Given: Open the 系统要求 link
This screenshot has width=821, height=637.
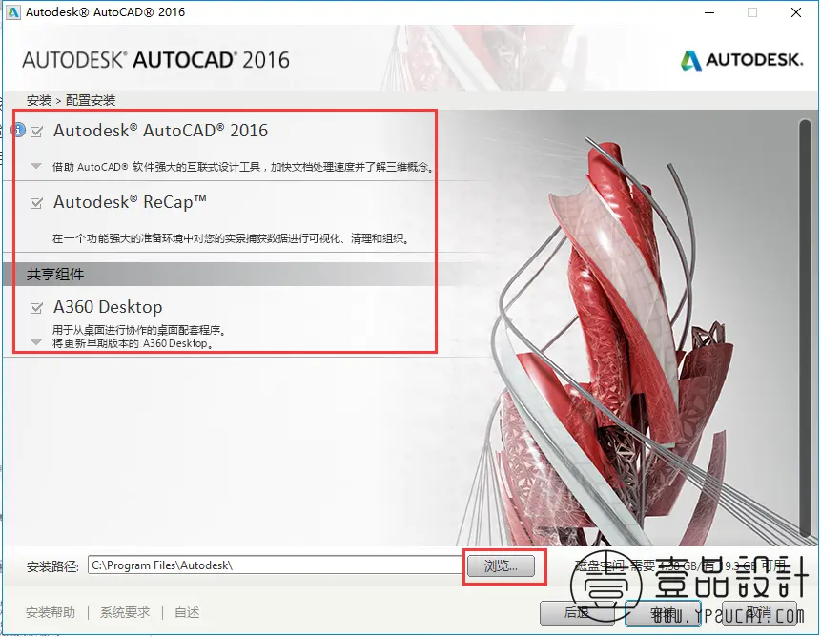Looking at the screenshot, I should point(125,612).
